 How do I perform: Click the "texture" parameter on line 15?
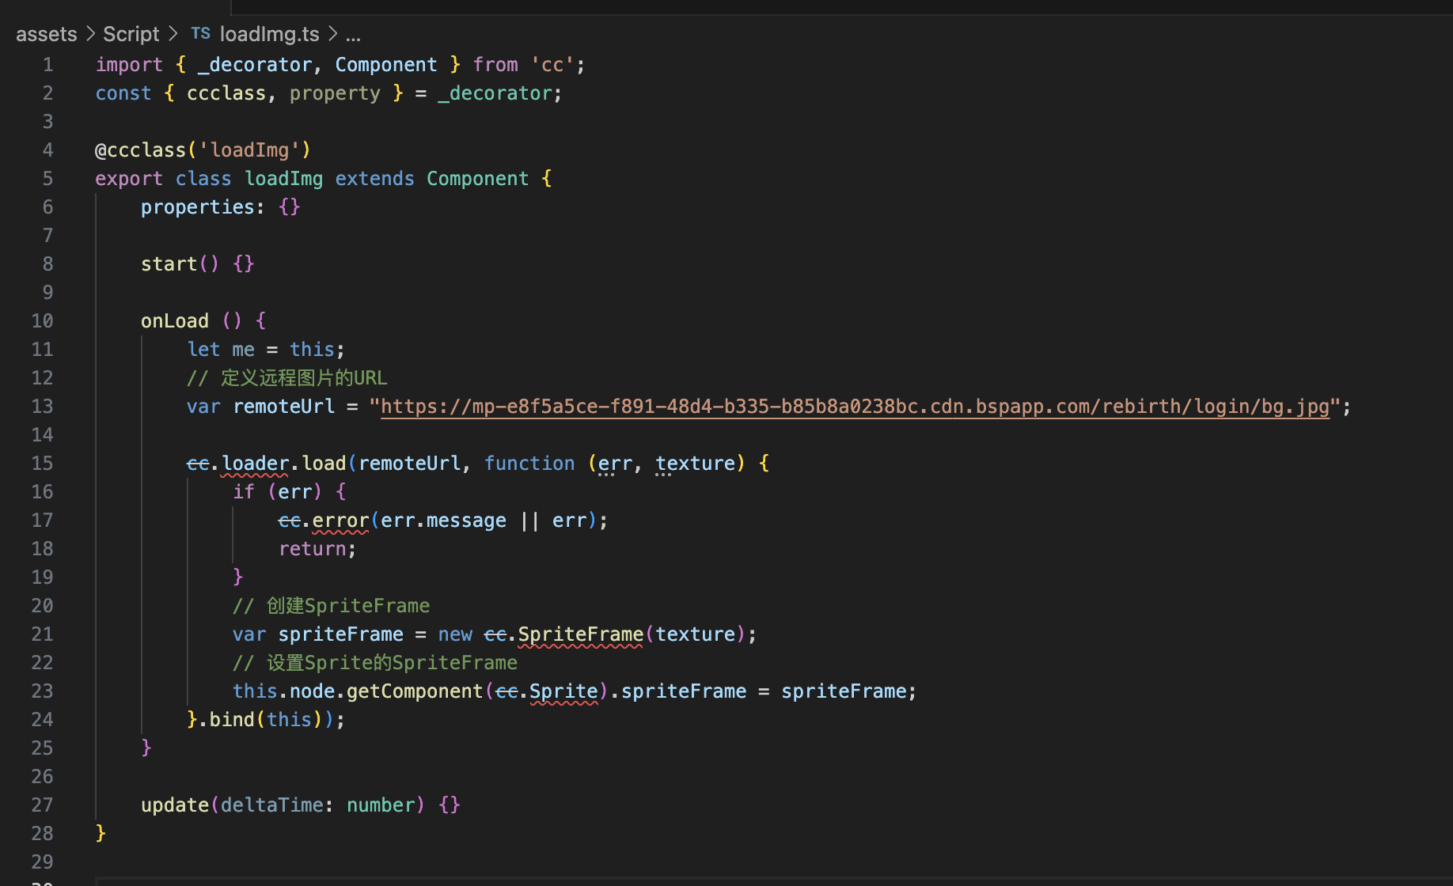click(x=695, y=464)
